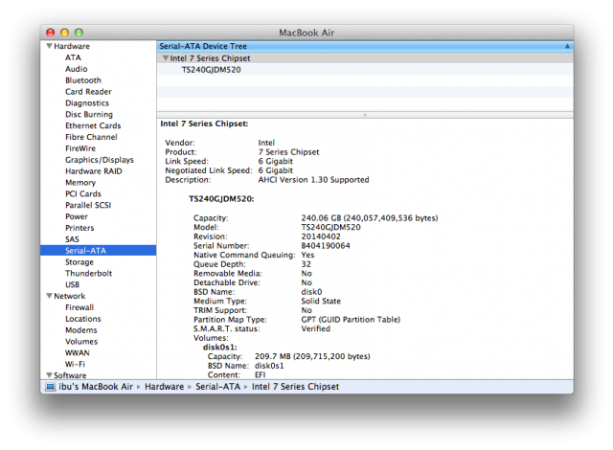Open Bluetooth hardware info

point(83,80)
